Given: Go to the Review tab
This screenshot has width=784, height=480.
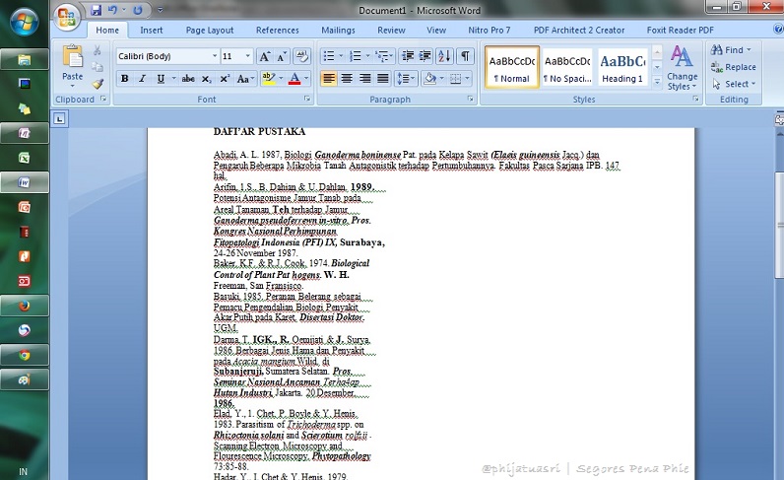Looking at the screenshot, I should coord(391,30).
